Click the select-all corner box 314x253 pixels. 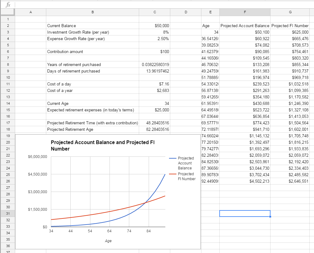point(7,12)
